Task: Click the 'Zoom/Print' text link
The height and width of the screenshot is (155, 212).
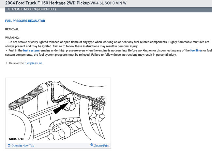Action: click(102, 146)
